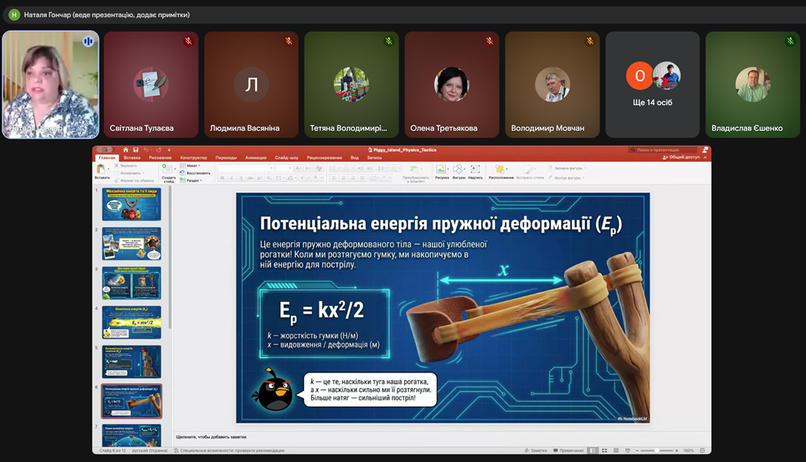The height and width of the screenshot is (462, 806).
Task: Switch to reading view icon in status bar
Action: click(616, 450)
